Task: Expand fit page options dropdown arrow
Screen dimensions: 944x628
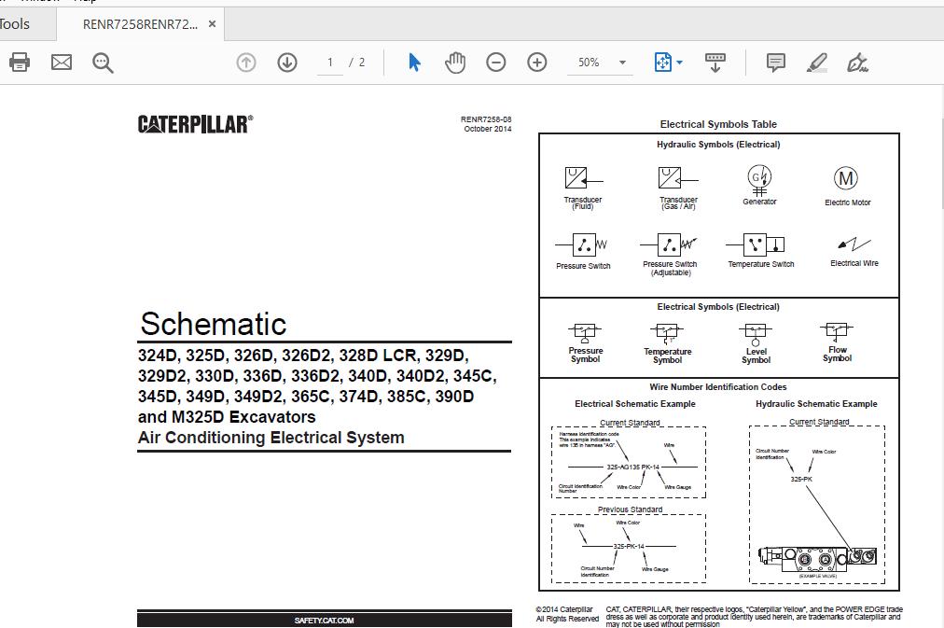Action: tap(680, 62)
